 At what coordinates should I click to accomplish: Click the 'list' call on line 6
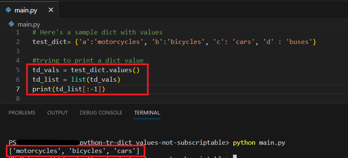pos(78,80)
